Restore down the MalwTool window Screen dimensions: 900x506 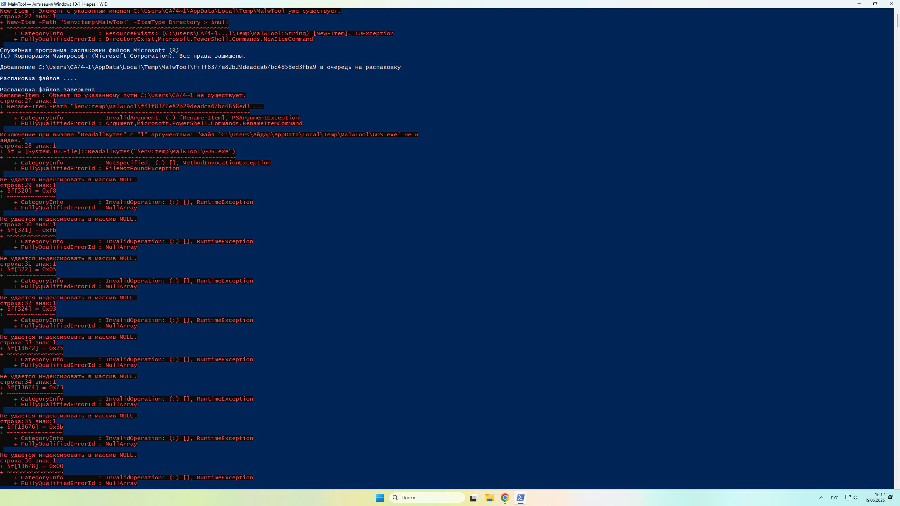(875, 4)
